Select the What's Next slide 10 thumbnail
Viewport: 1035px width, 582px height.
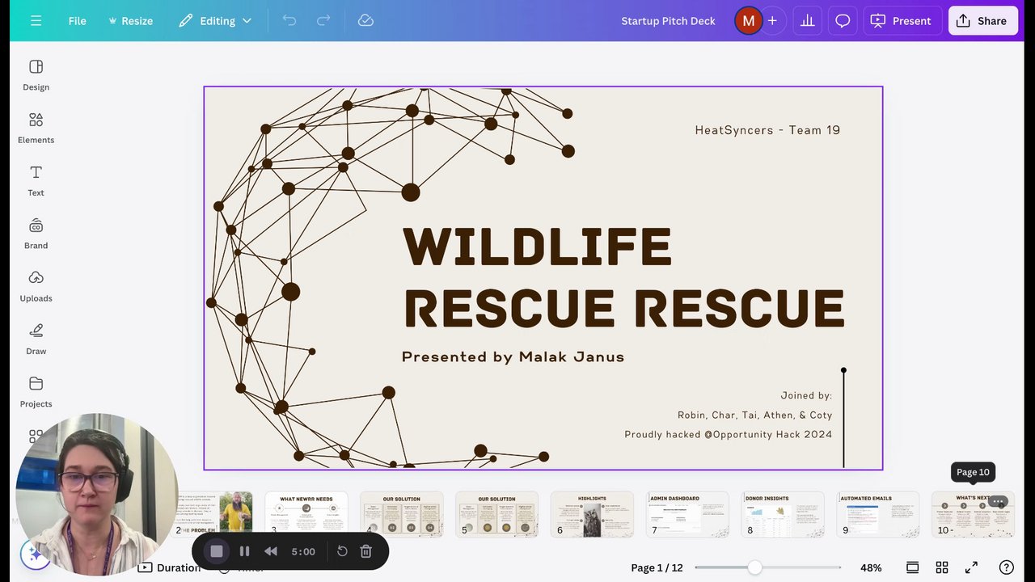(x=973, y=514)
